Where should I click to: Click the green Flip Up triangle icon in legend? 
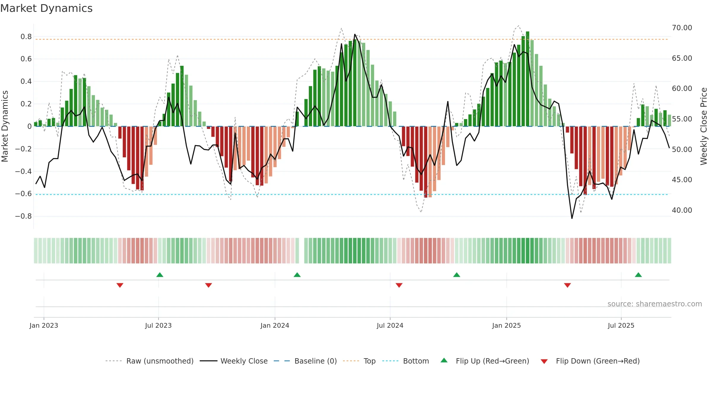click(444, 360)
